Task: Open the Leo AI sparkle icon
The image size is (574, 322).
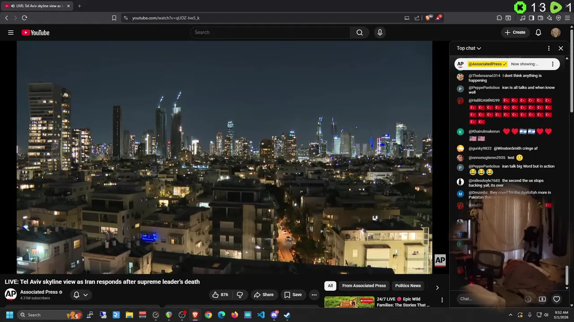Action: pyautogui.click(x=549, y=18)
